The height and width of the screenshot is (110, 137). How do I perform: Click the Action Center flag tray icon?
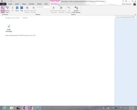point(121,108)
